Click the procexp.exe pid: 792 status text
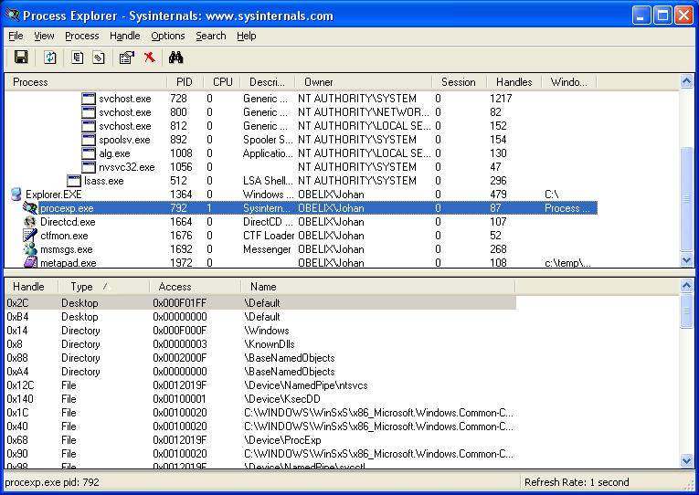Image resolution: width=699 pixels, height=495 pixels. [x=52, y=482]
